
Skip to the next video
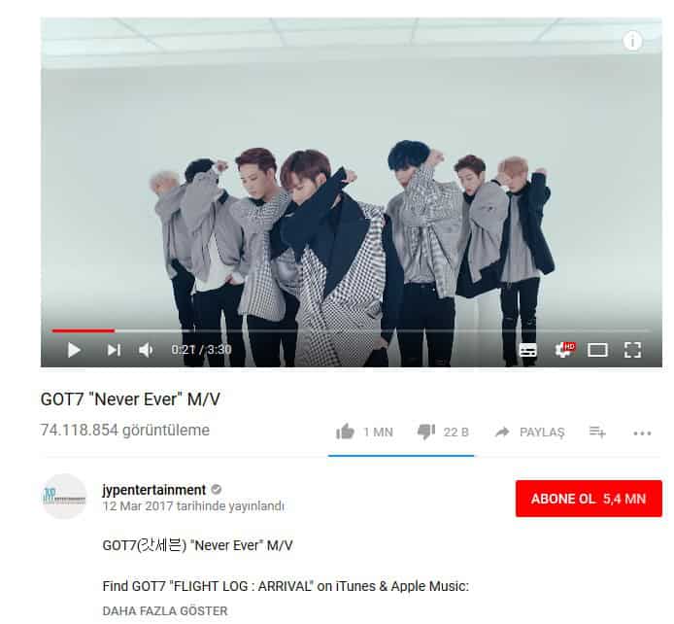(x=114, y=350)
